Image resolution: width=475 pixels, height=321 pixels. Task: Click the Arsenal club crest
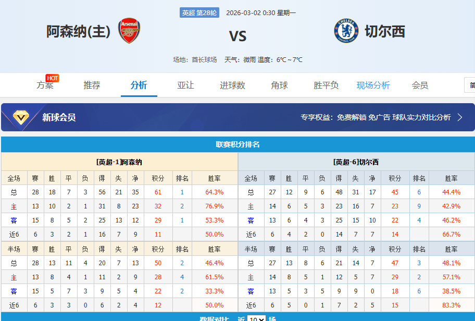129,31
